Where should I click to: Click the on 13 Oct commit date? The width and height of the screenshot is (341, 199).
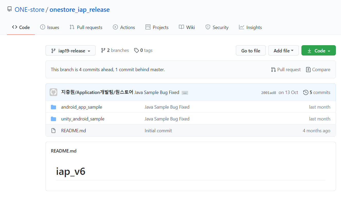pos(288,92)
